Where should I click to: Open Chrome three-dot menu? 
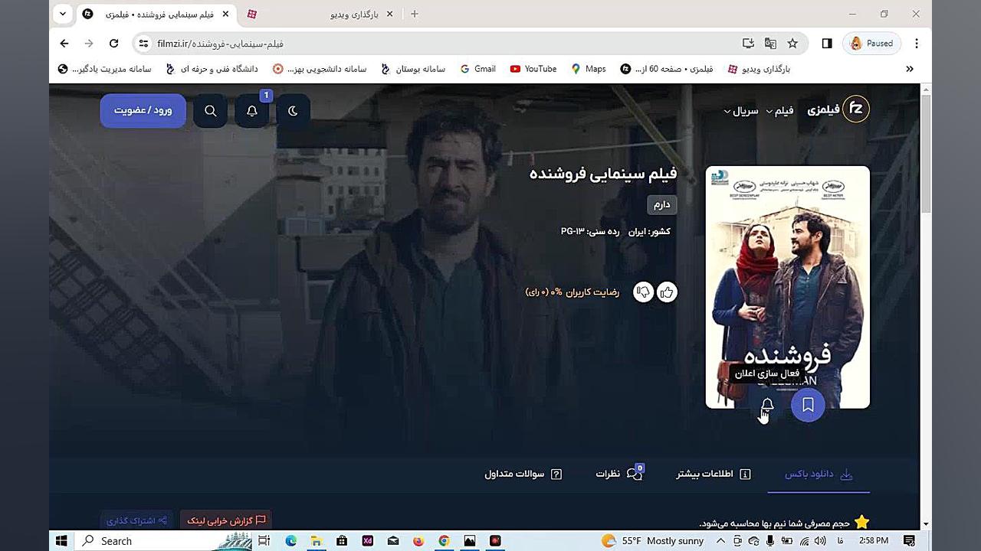point(917,44)
